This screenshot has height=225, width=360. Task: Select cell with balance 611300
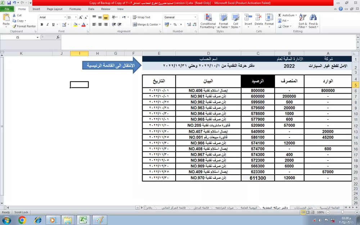pyautogui.click(x=258, y=178)
